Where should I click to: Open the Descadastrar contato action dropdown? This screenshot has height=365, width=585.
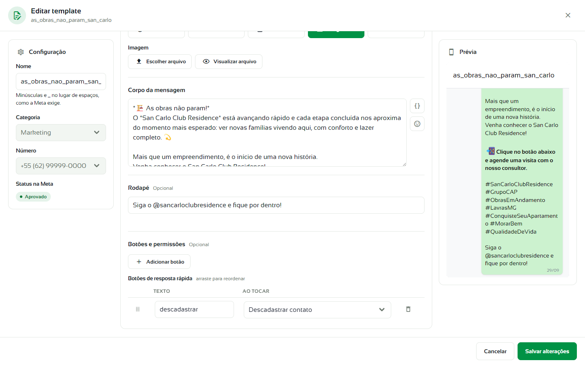click(317, 310)
